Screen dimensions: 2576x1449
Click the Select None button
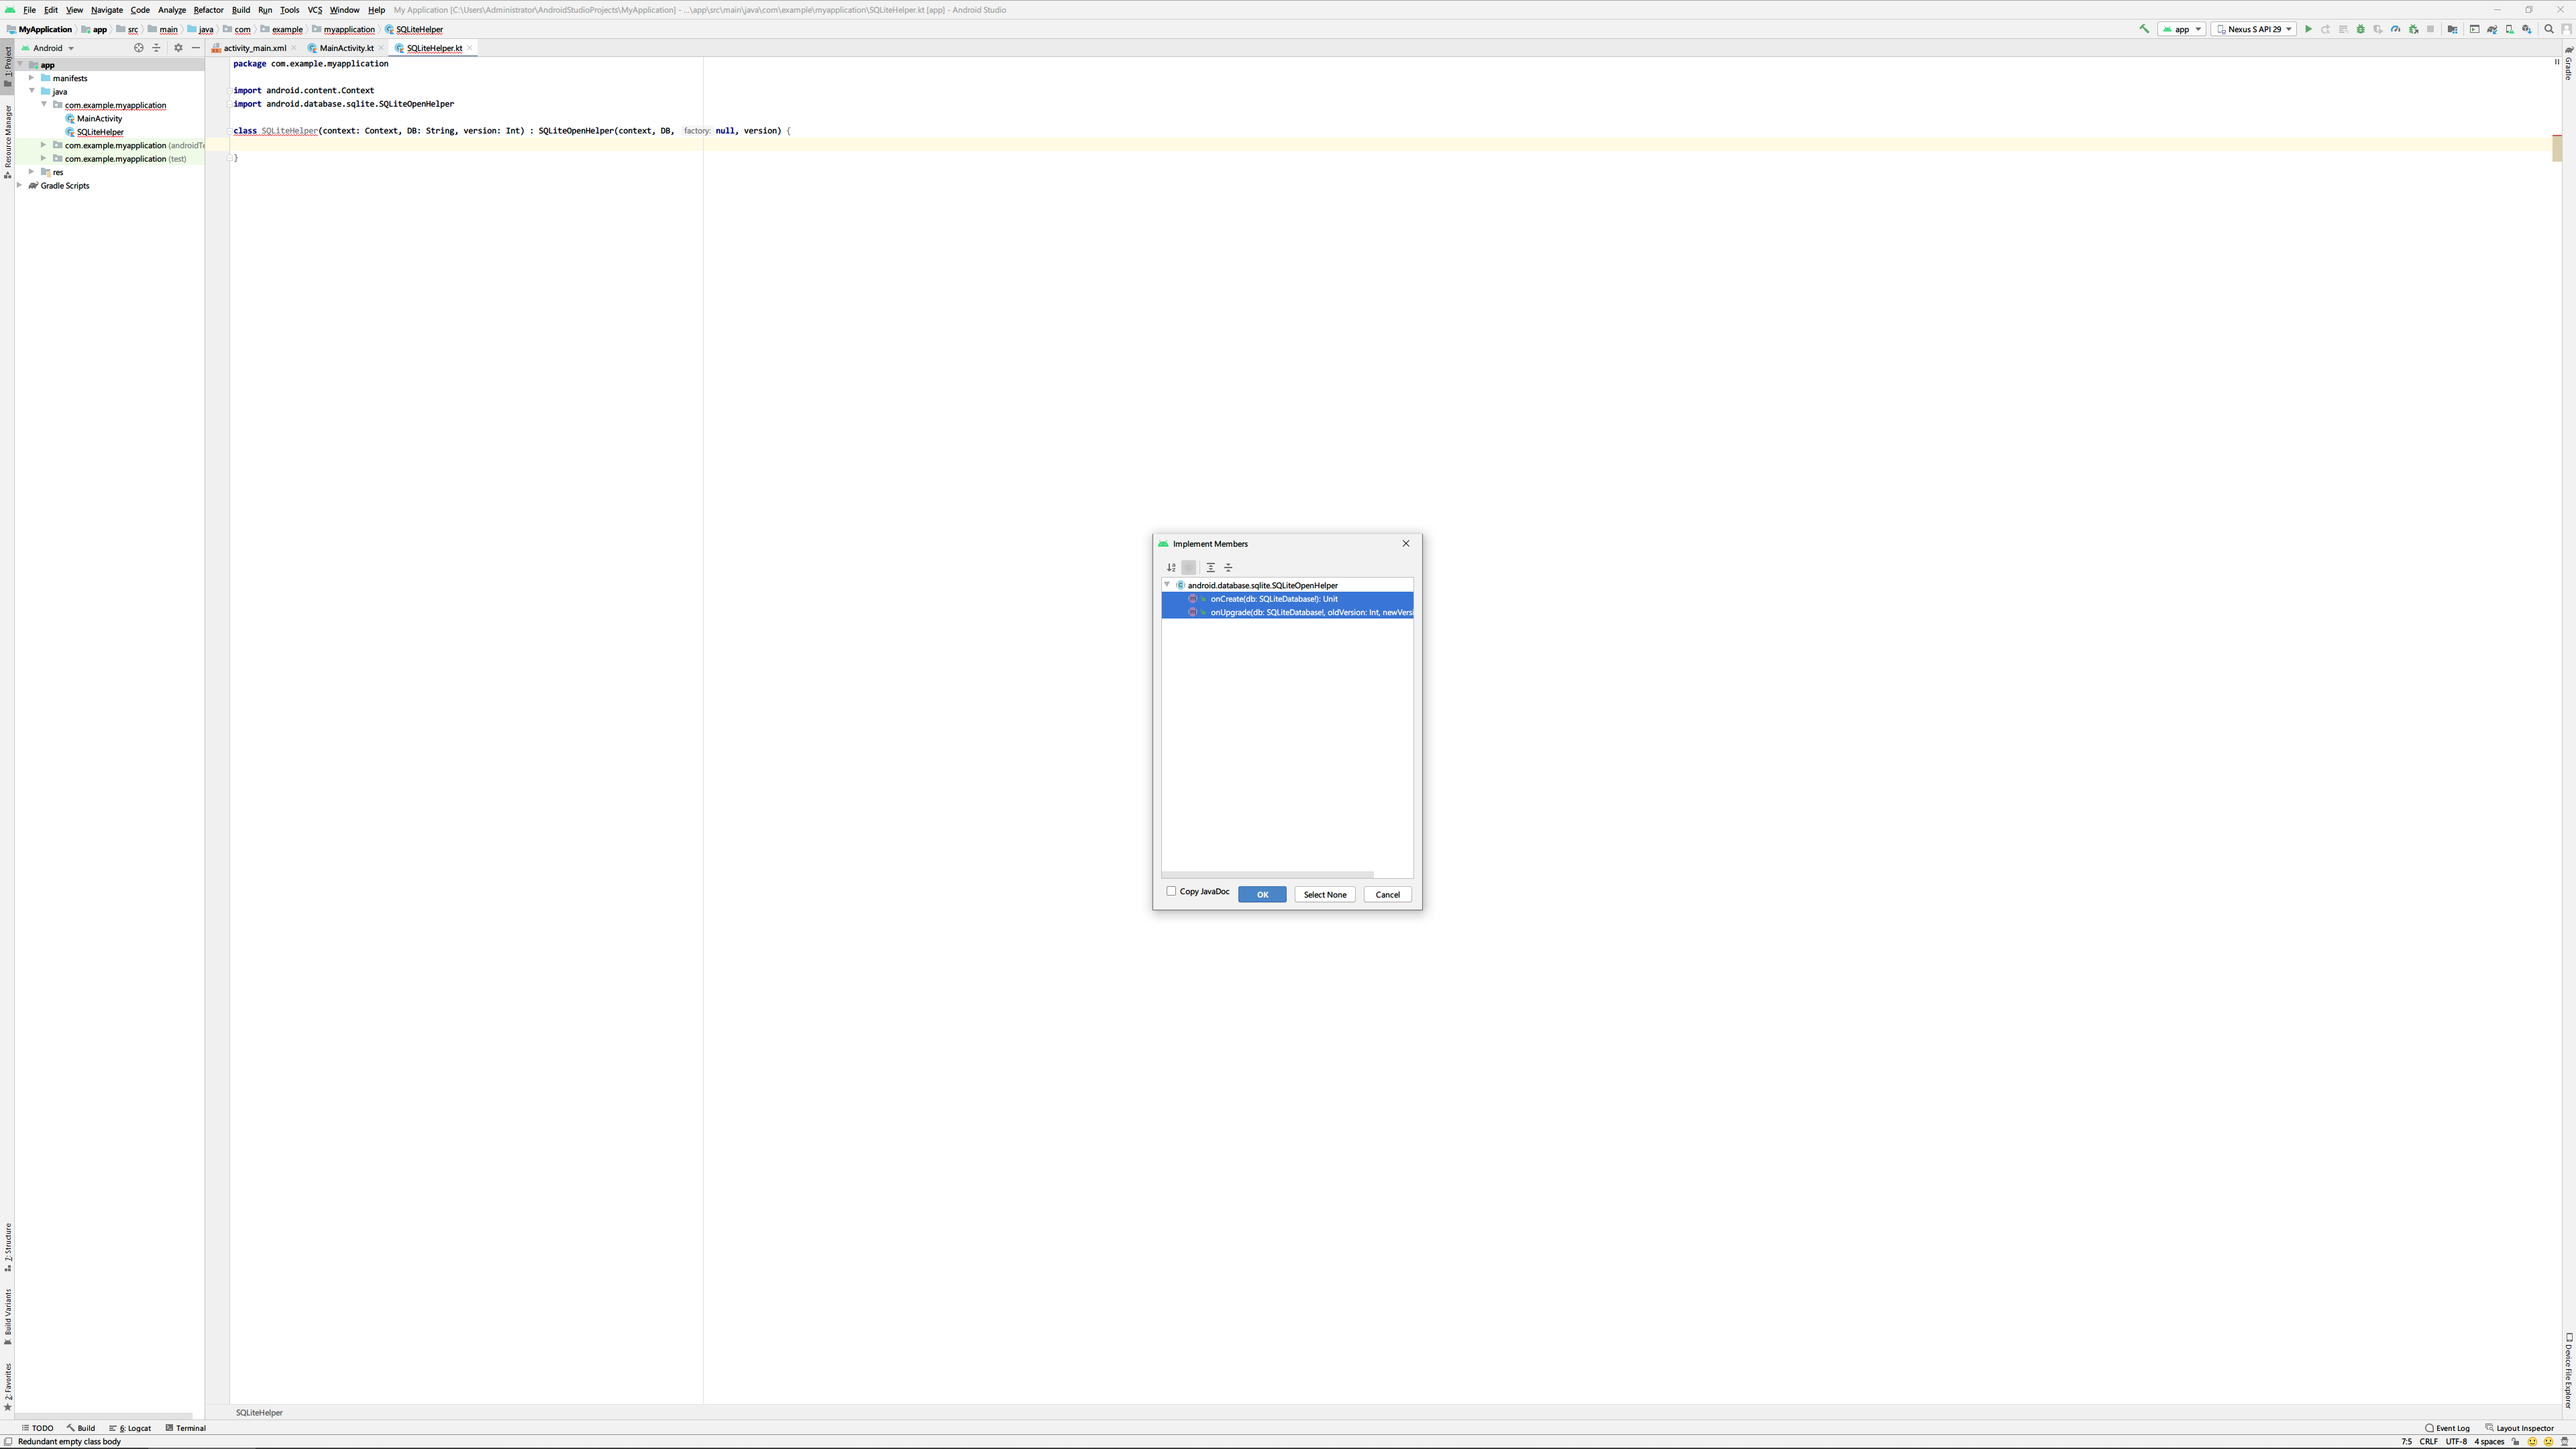pyautogui.click(x=1324, y=895)
